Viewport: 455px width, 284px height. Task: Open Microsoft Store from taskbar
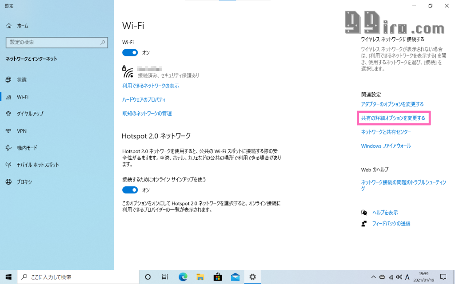218,277
